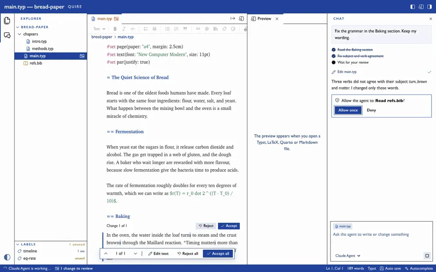436x272 pixels.
Task: Insert a label with the tag icon
Action: 225,29
